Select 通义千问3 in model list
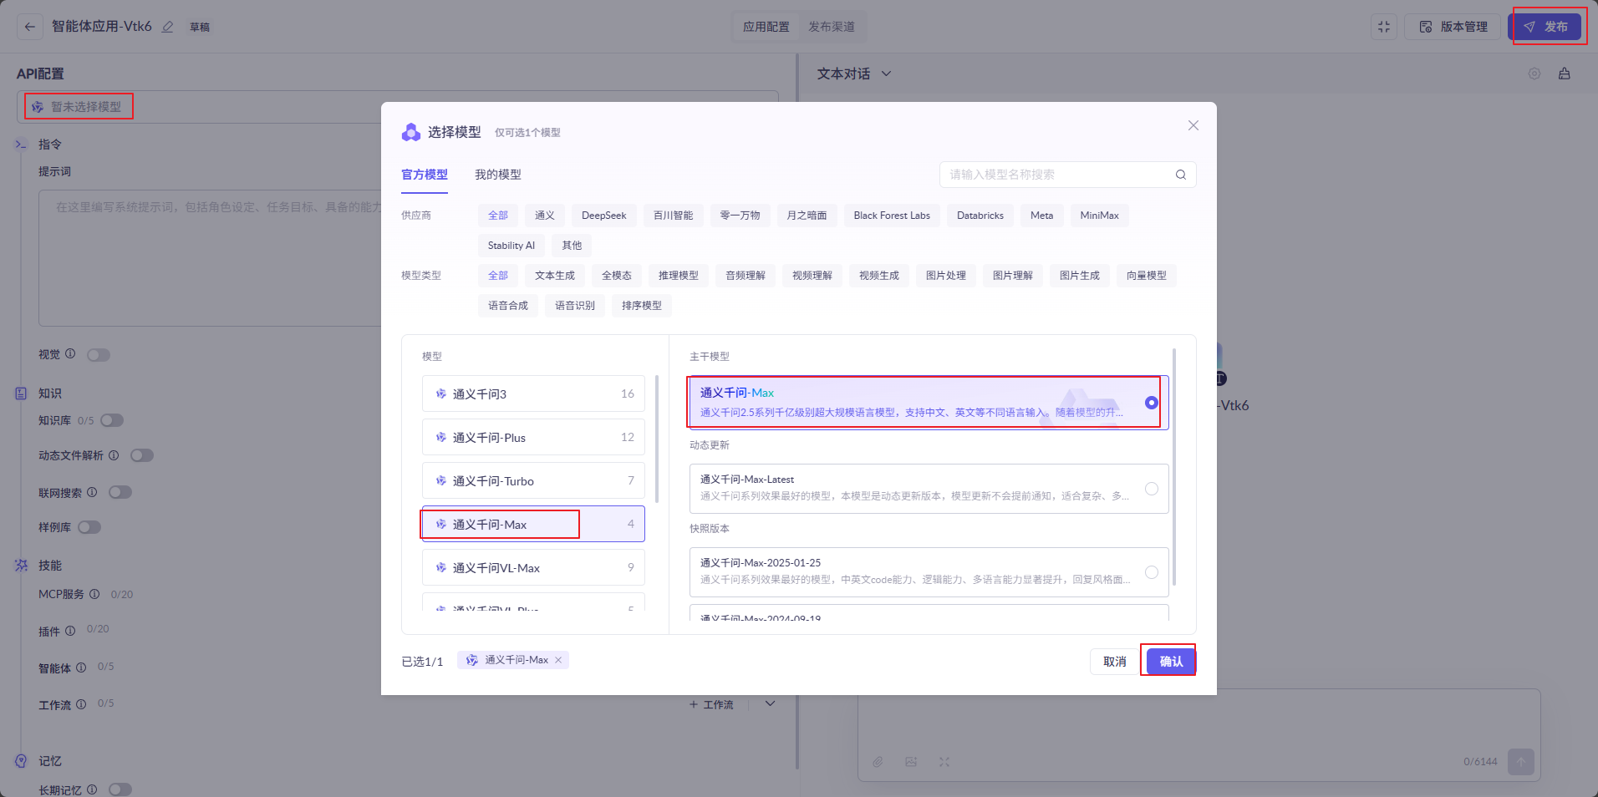The width and height of the screenshot is (1598, 797). pyautogui.click(x=533, y=393)
